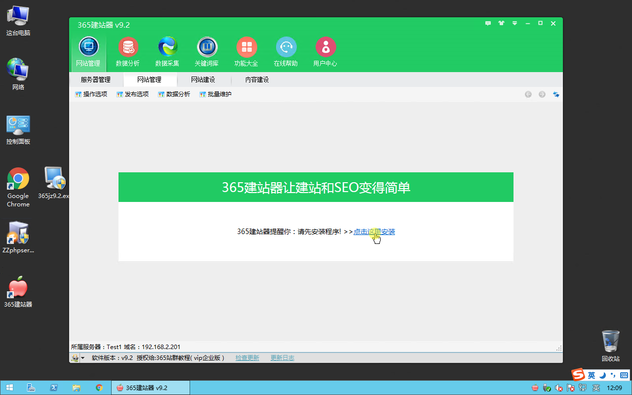Screen dimensions: 632x395
Task: Open the 操作选项 toolbar menu
Action: [x=91, y=94]
